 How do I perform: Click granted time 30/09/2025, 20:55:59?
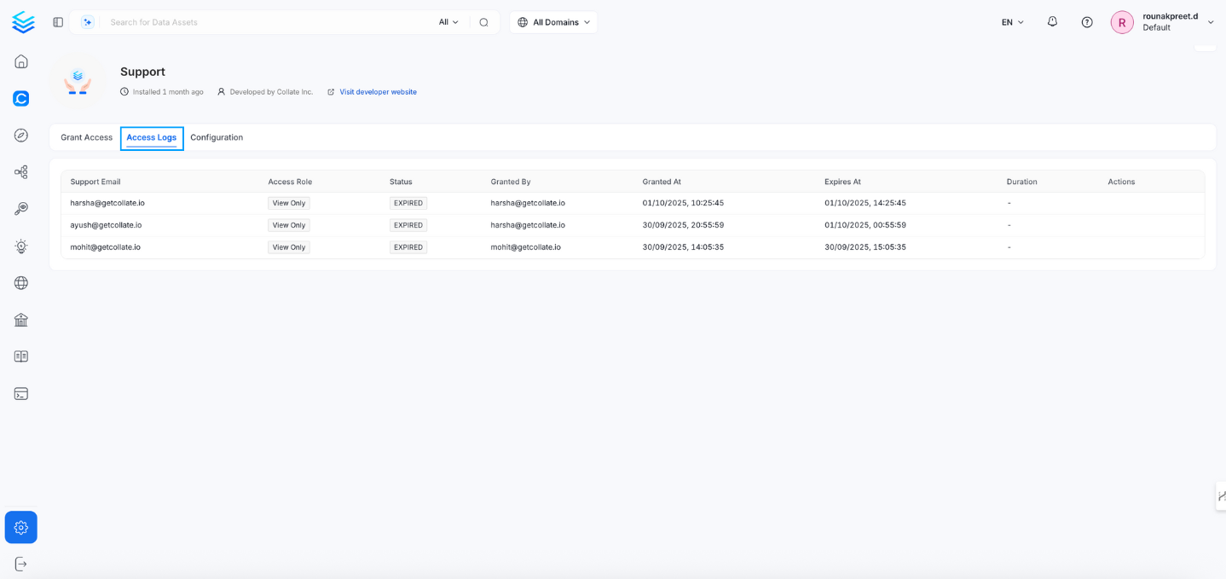pyautogui.click(x=683, y=225)
